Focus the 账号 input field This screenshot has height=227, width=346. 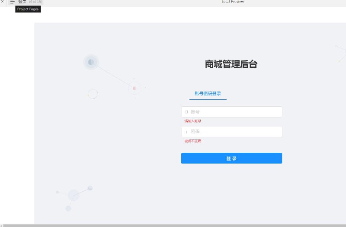click(x=231, y=112)
